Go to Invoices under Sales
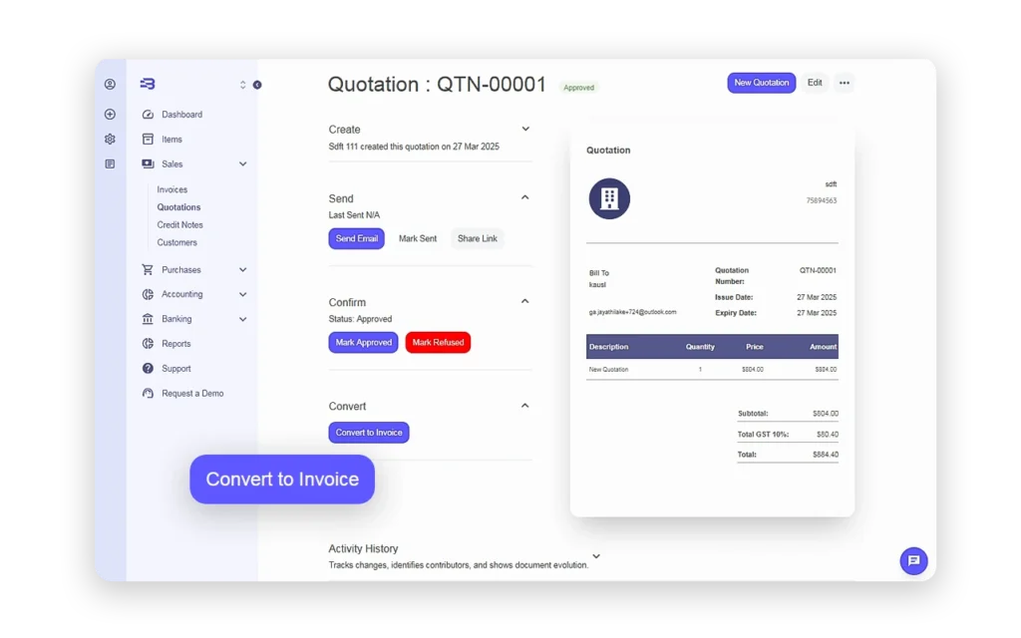The height and width of the screenshot is (638, 1021). point(171,189)
